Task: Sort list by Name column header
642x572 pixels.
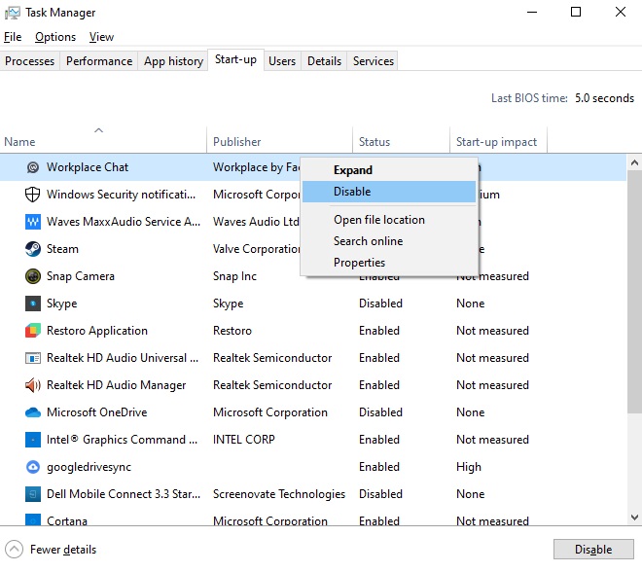Action: click(x=103, y=140)
